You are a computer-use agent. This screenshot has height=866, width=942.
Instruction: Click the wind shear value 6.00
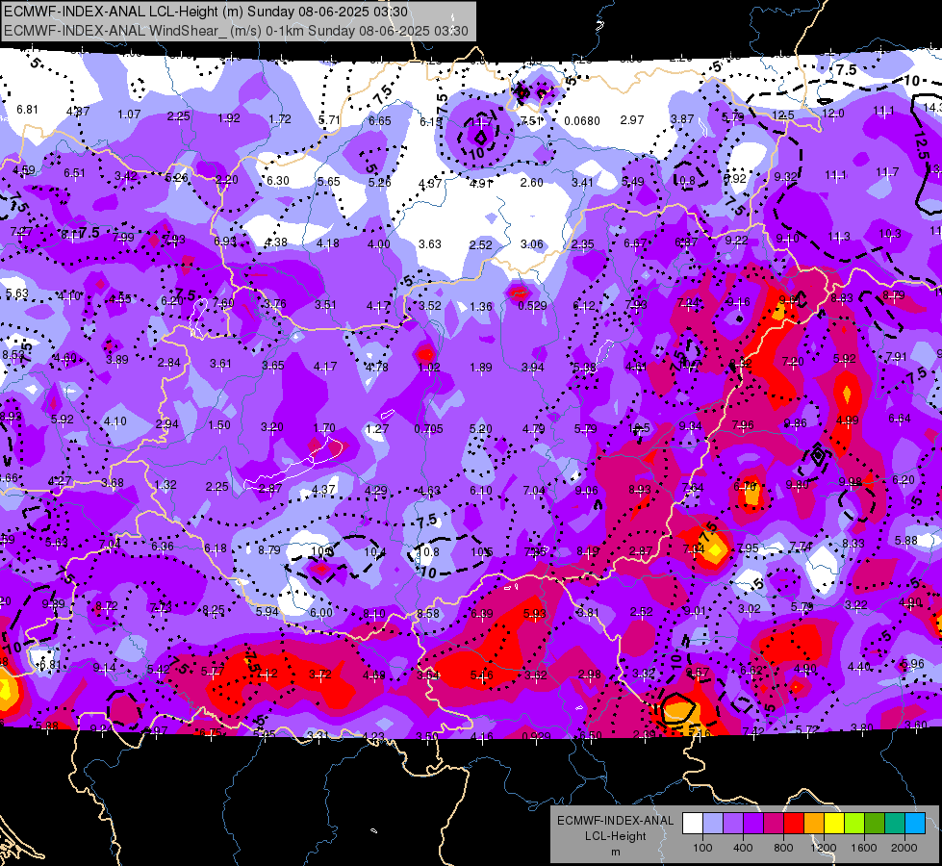(320, 612)
